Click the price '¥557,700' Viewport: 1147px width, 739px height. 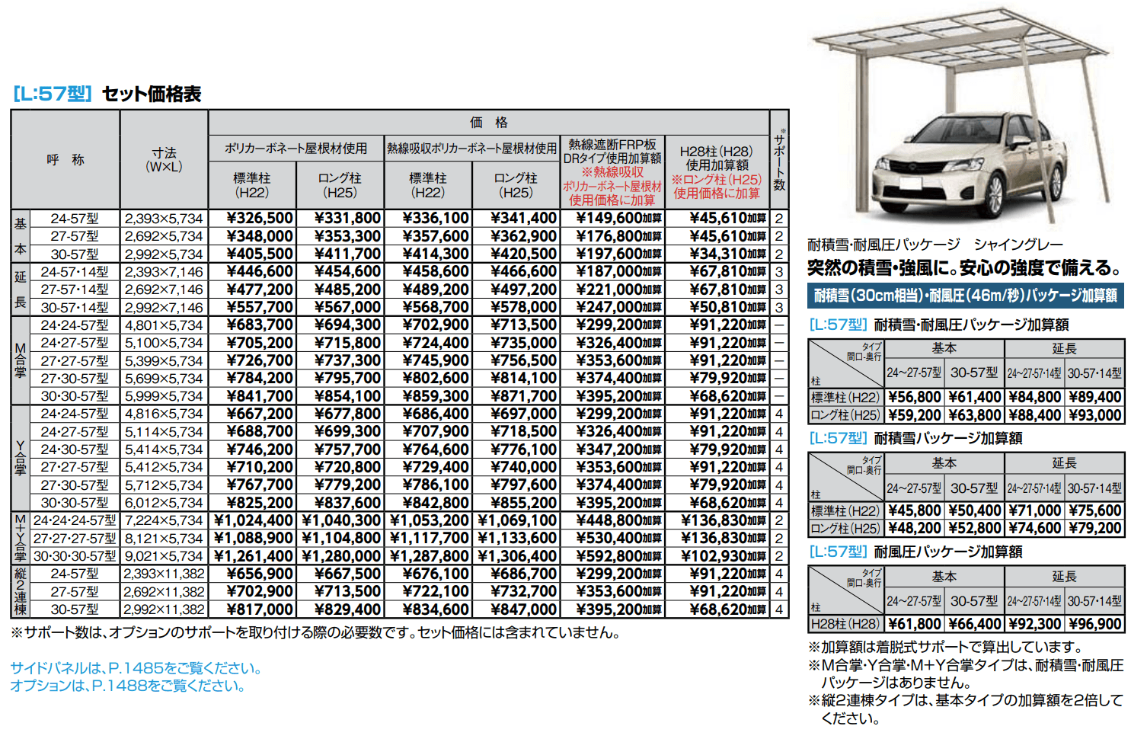coord(260,308)
